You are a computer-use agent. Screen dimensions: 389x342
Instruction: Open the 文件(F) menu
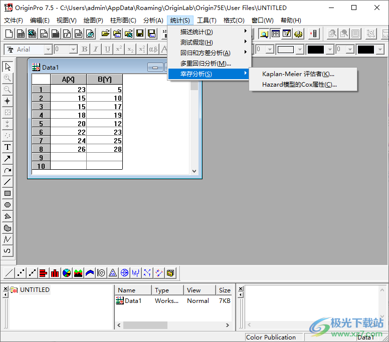coord(14,21)
